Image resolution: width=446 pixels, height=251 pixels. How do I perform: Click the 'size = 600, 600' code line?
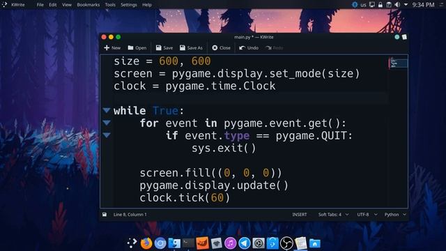tap(162, 61)
